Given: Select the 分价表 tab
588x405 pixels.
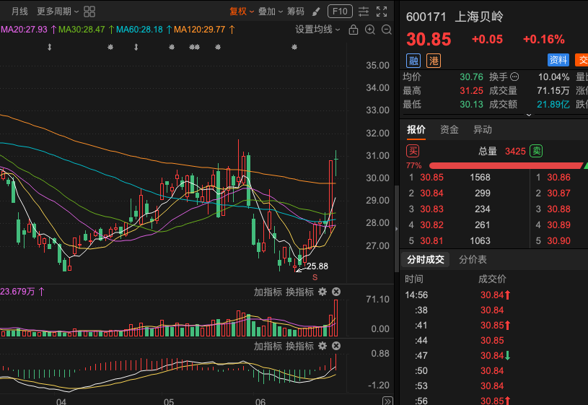Looking at the screenshot, I should (x=473, y=259).
